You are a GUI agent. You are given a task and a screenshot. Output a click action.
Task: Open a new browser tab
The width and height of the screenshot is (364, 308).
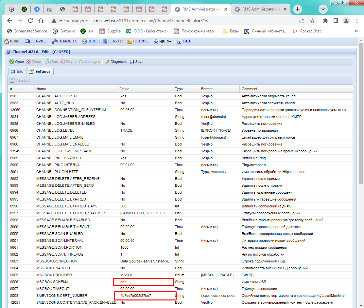point(297,9)
